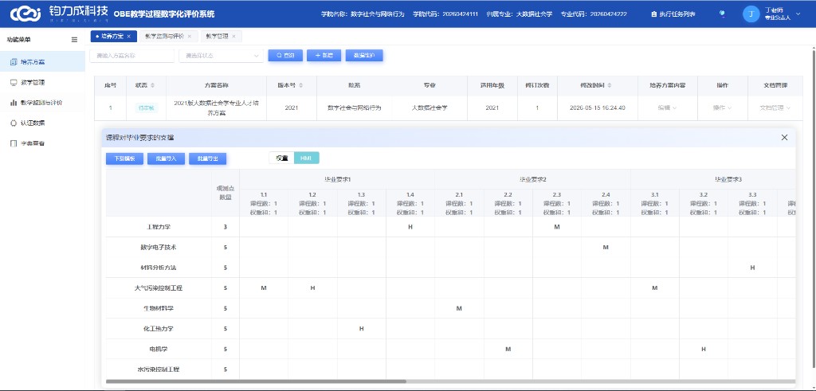The width and height of the screenshot is (816, 391).
Task: Select the 水污染控制工程 course row name
Action: coord(159,369)
